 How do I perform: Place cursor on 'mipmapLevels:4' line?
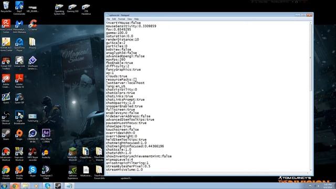(x=119, y=160)
